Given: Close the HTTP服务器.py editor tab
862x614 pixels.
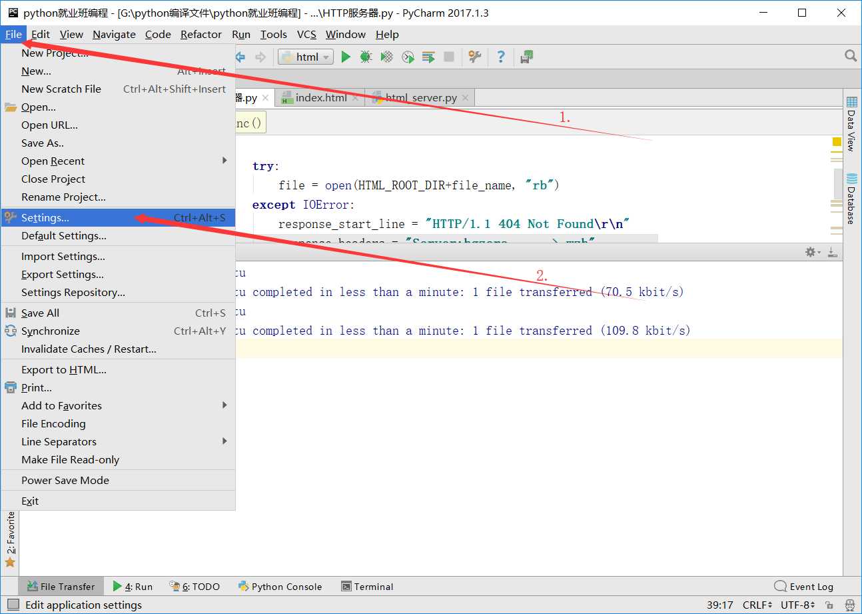Looking at the screenshot, I should 265,98.
